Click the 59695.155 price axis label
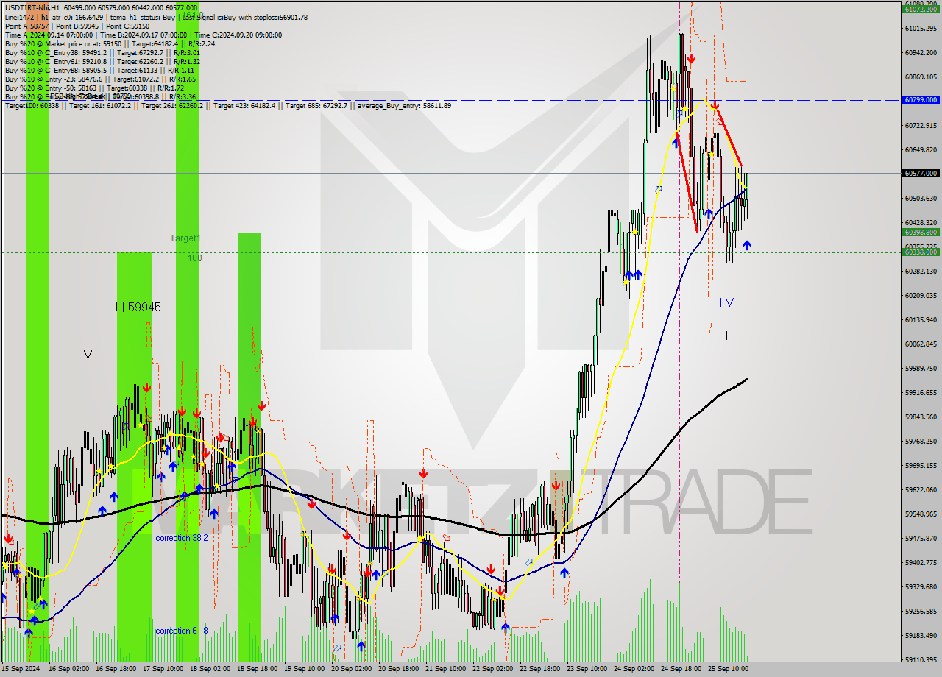942x677 pixels. pyautogui.click(x=921, y=466)
